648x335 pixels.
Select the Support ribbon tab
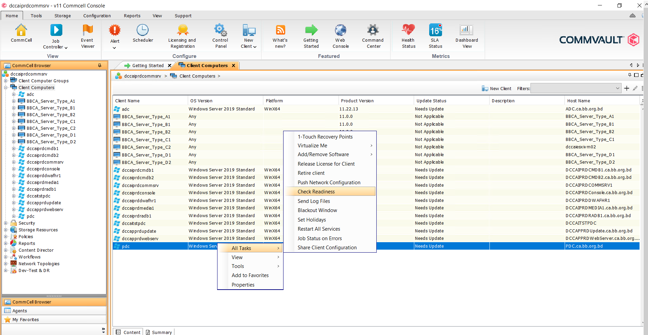click(x=183, y=16)
